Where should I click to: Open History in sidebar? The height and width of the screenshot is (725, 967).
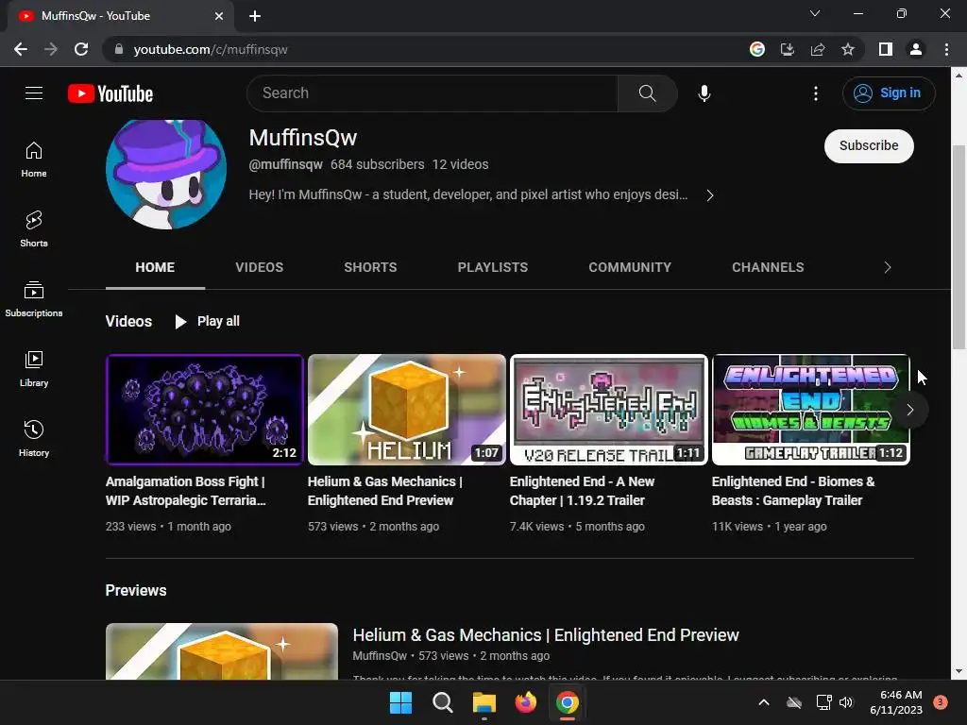click(x=34, y=438)
